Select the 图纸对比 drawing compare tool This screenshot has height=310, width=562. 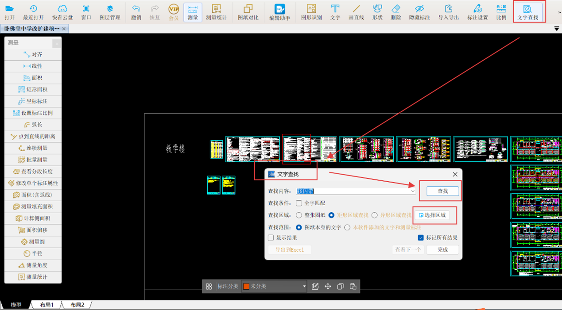pos(248,12)
